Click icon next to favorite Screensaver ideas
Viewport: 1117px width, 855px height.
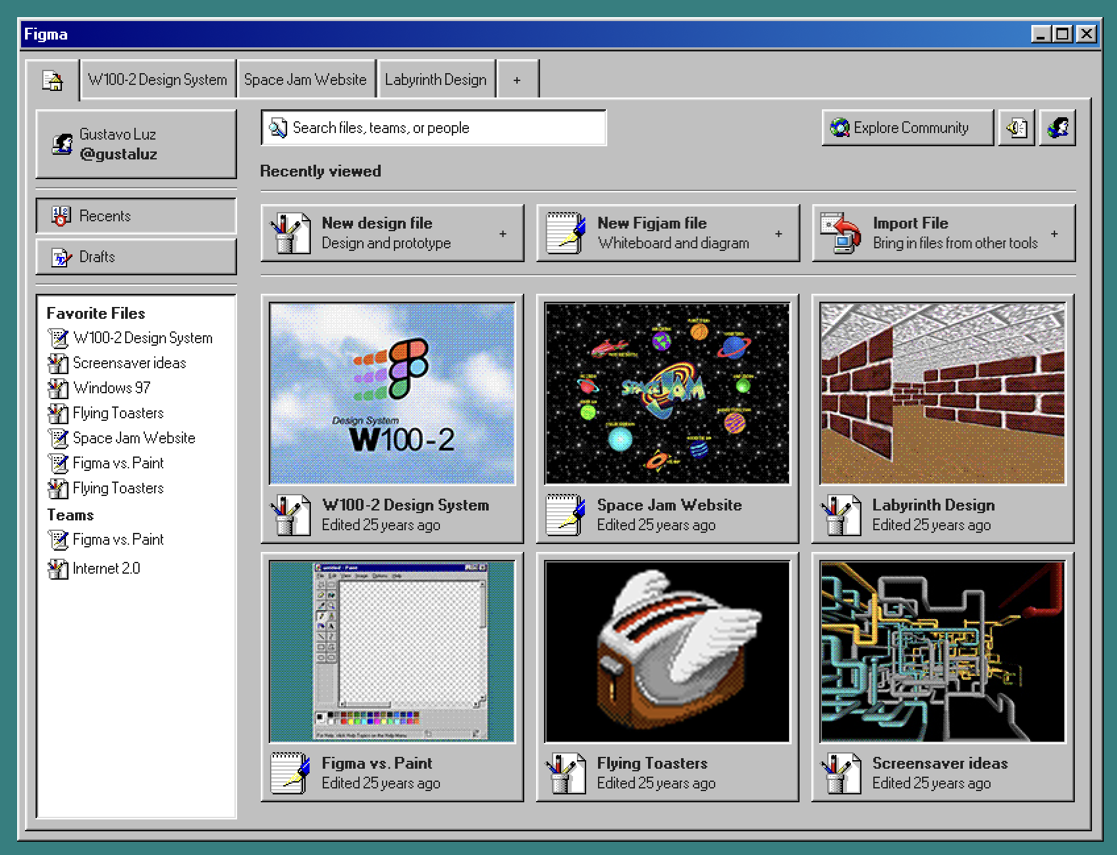(x=59, y=363)
